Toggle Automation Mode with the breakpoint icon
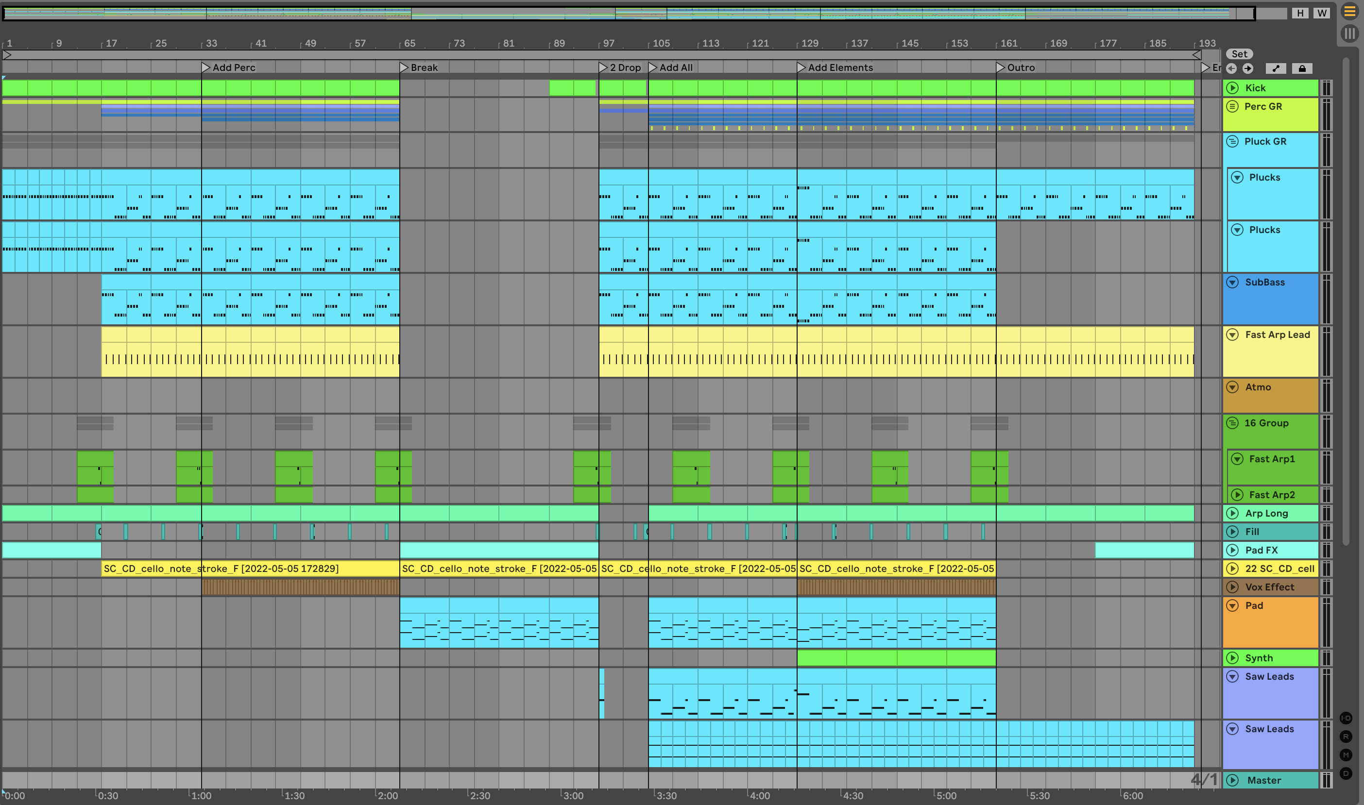Screen dimensions: 1364x805 click(1276, 68)
